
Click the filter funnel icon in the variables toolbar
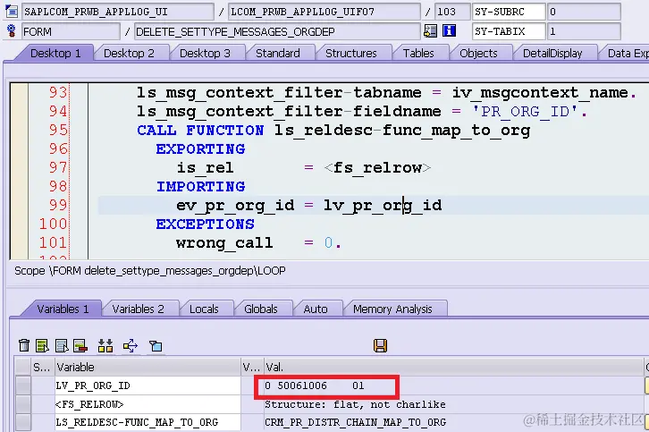(156, 346)
